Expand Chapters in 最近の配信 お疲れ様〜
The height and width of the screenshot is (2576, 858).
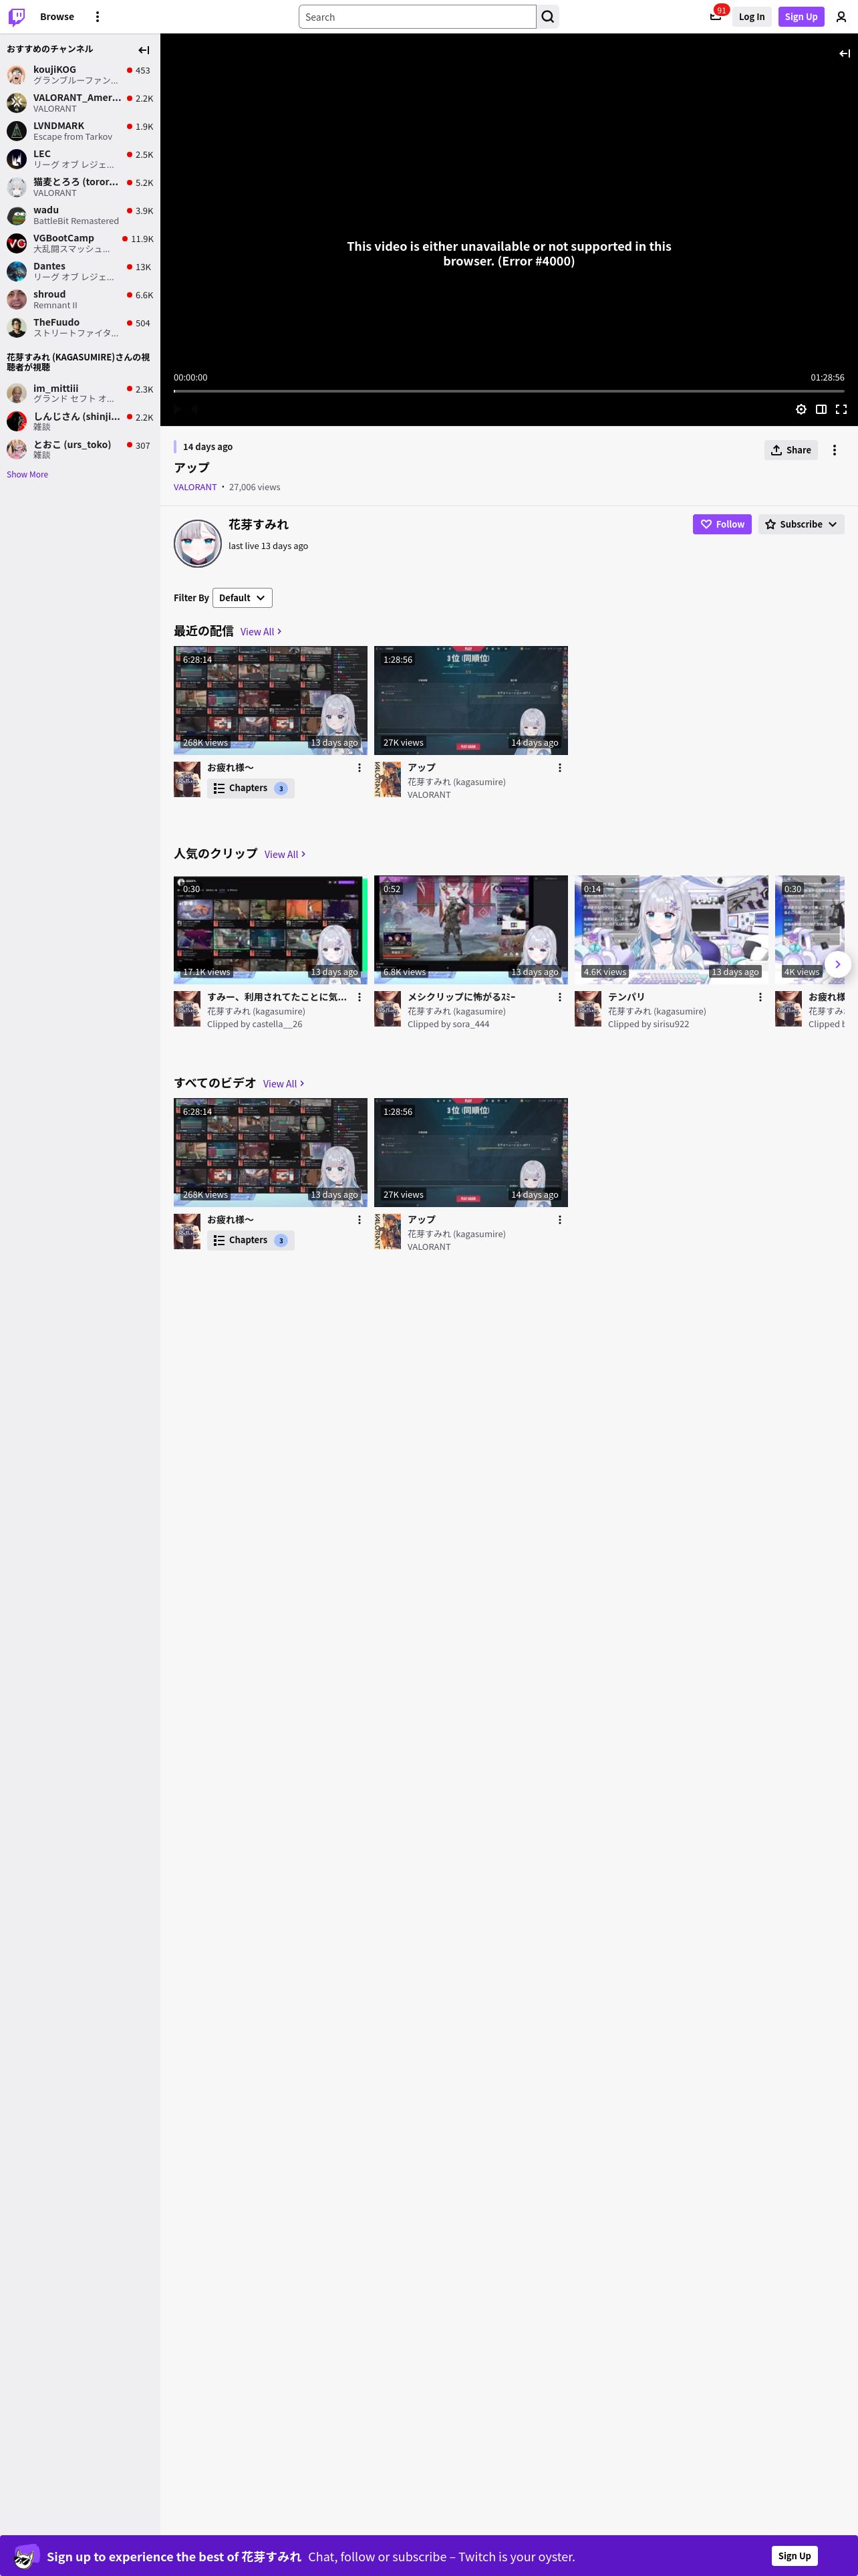250,788
